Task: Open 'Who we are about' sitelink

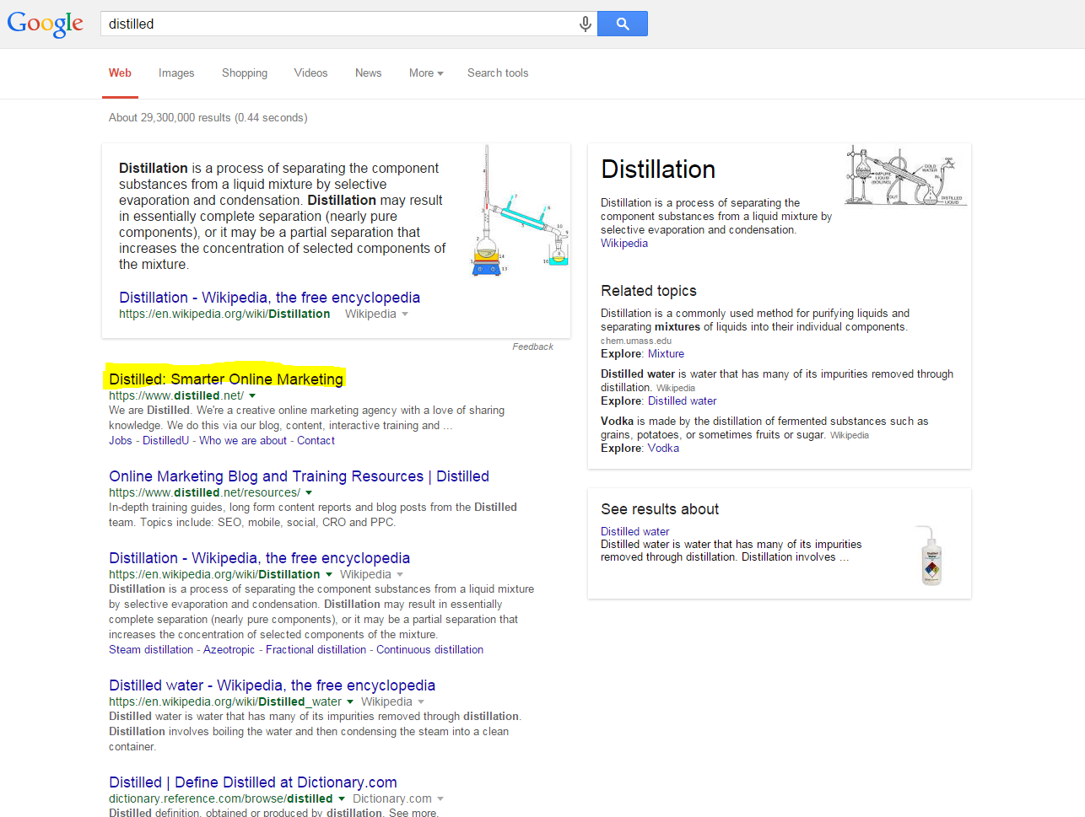Action: pyautogui.click(x=243, y=441)
